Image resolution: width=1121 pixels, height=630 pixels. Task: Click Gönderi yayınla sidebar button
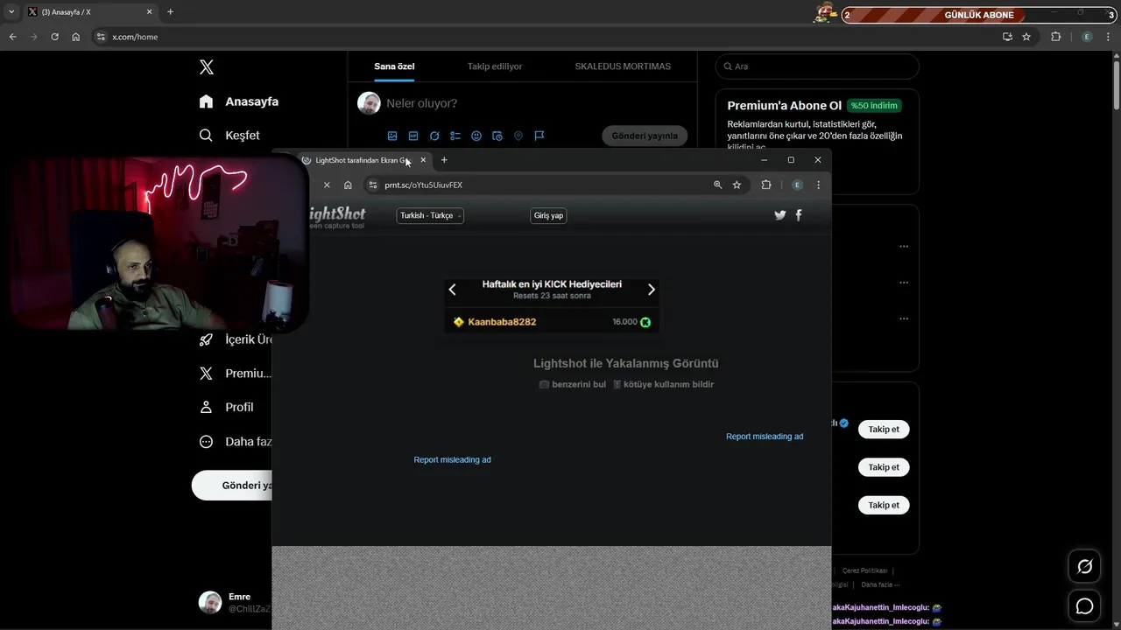232,486
